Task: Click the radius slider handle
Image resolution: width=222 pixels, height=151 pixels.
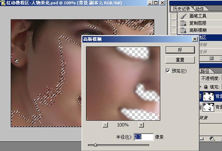Action: [x=95, y=145]
